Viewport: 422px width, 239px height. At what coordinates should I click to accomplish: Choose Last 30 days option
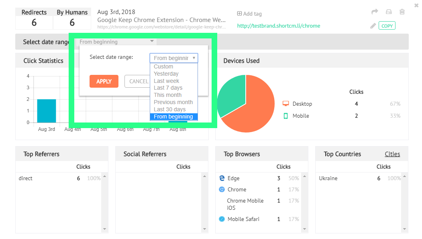(x=174, y=109)
